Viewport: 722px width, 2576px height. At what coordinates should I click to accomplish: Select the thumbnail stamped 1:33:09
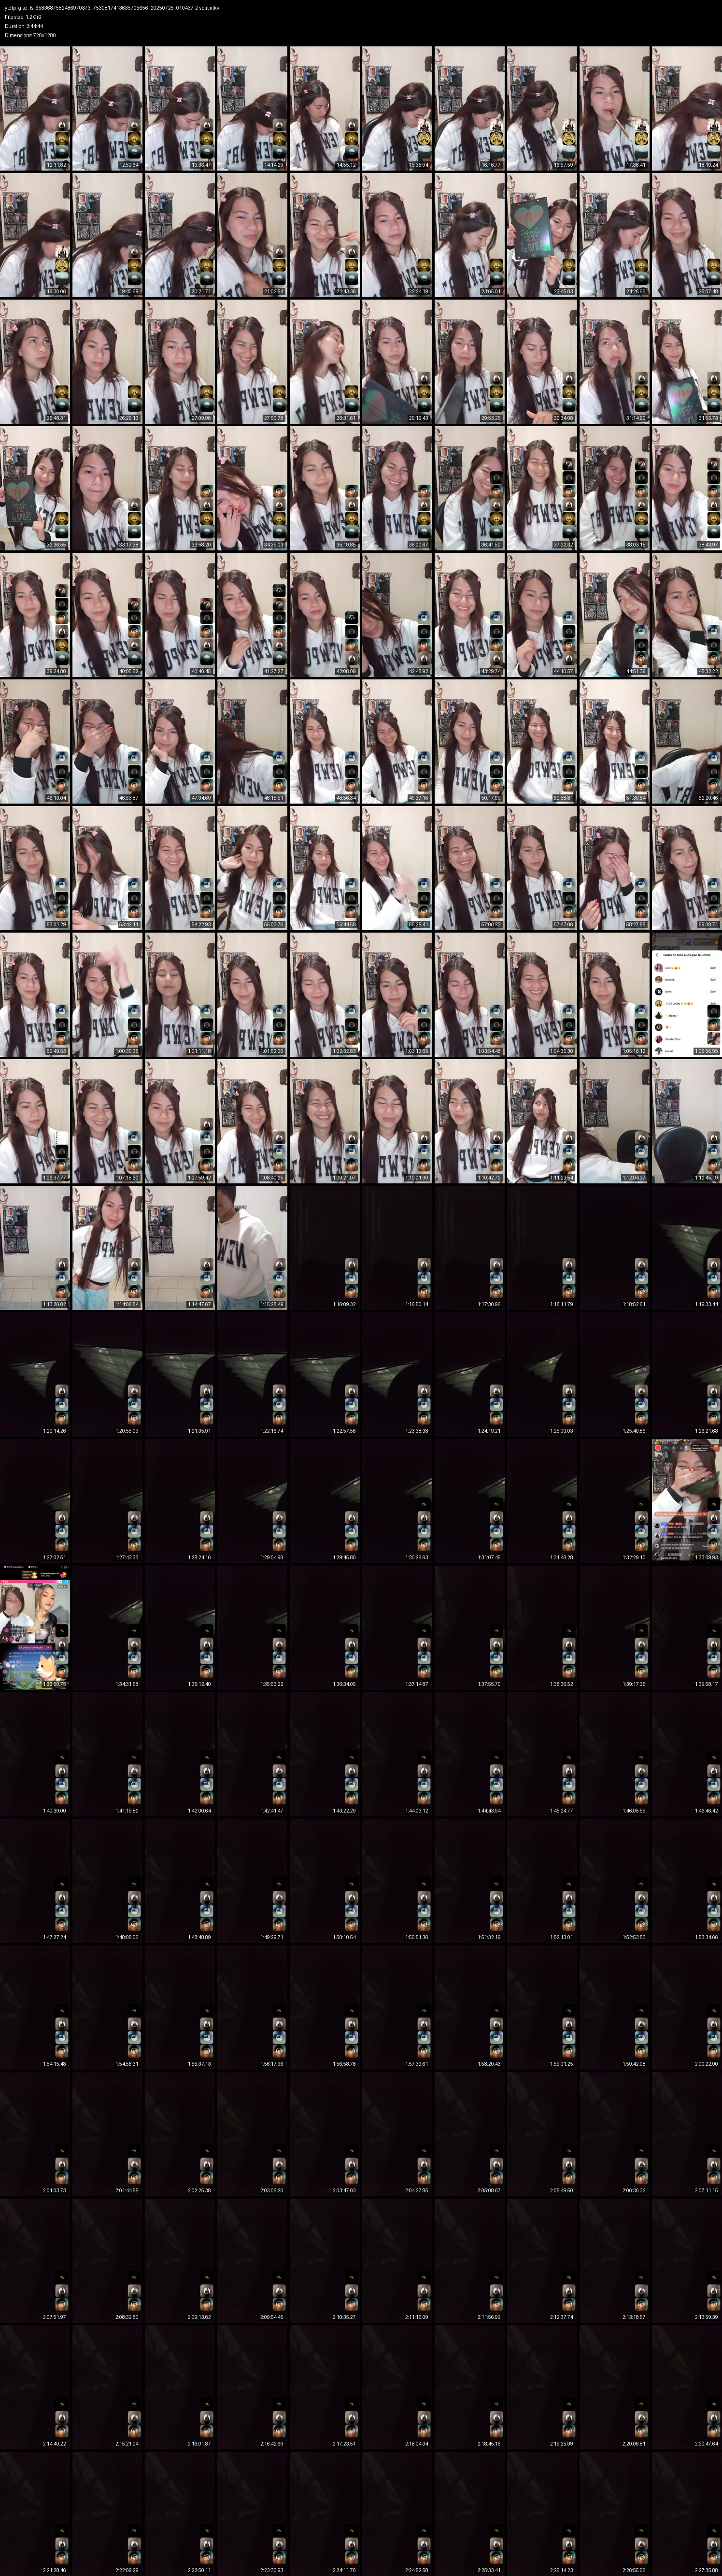[686, 1501]
